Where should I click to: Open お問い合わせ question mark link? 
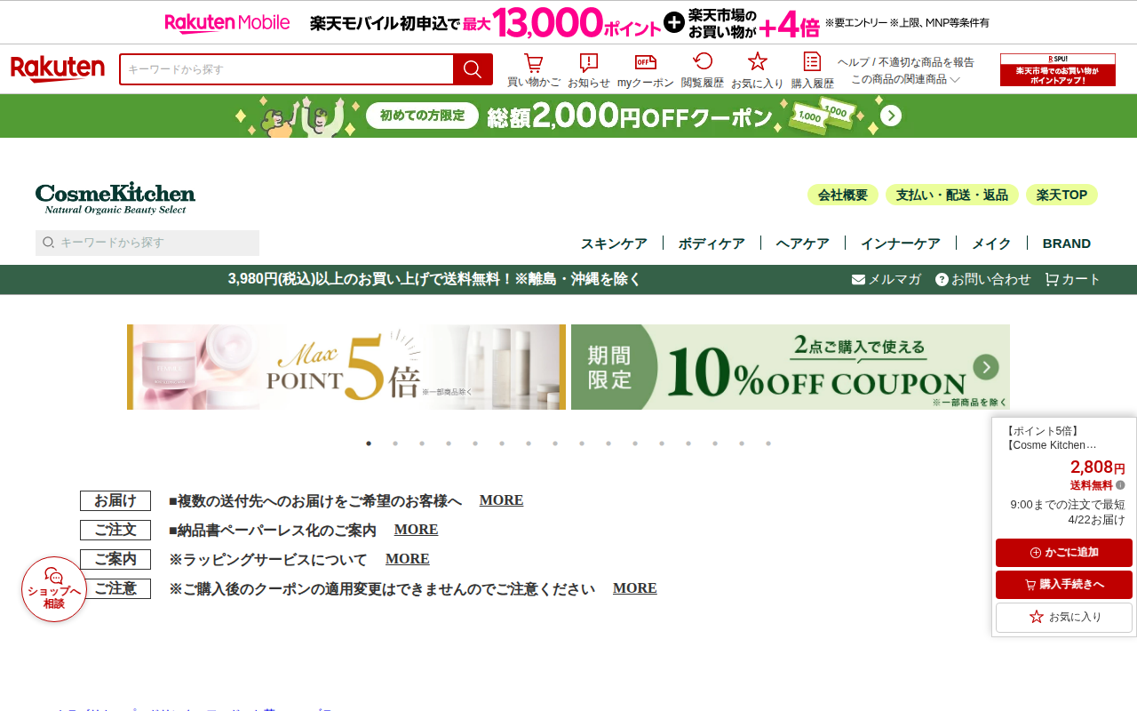(x=982, y=279)
